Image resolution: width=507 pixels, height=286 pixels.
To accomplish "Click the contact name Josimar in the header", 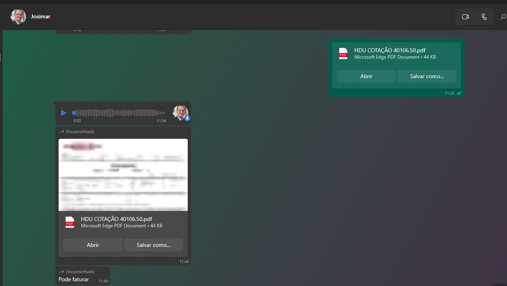I will pos(41,17).
